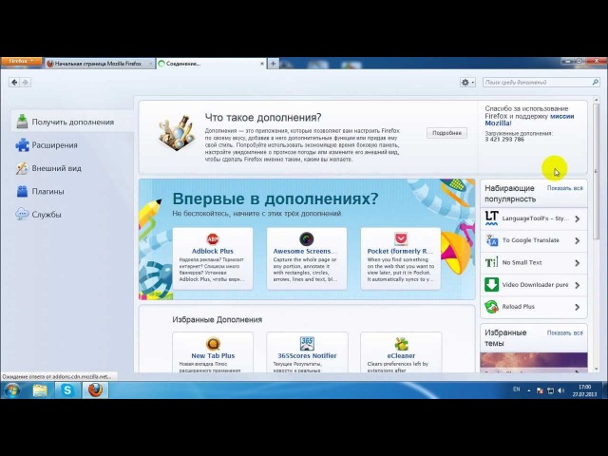Open 365Scores Notifier title link
This screenshot has width=608, height=456.
click(307, 355)
